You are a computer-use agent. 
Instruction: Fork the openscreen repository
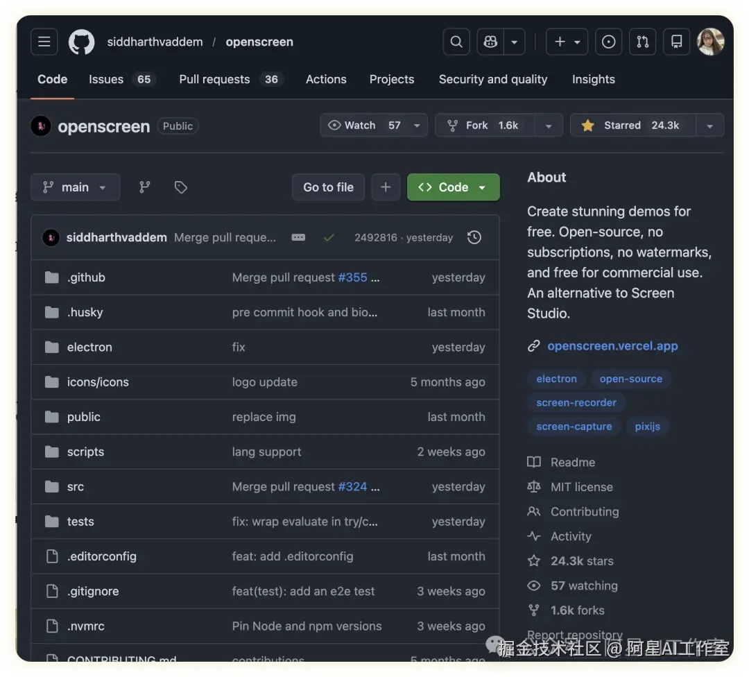pos(485,126)
